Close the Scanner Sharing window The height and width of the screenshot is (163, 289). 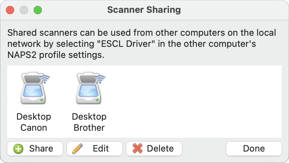click(10, 10)
